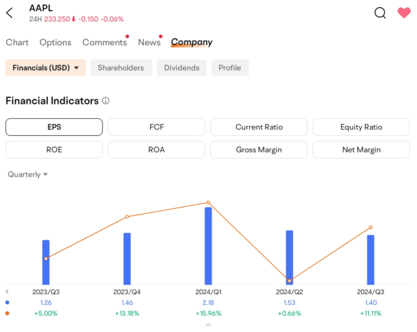Click the 2024/Q3 quarter label
This screenshot has width=417, height=332.
coord(371,292)
